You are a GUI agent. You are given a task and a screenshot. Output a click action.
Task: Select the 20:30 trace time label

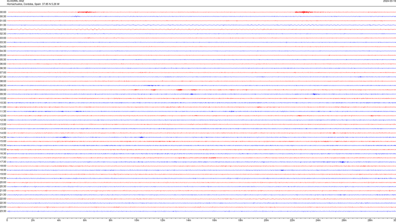coord(3,187)
